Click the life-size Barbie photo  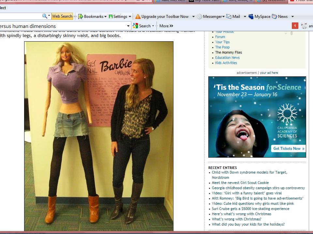(x=99, y=136)
